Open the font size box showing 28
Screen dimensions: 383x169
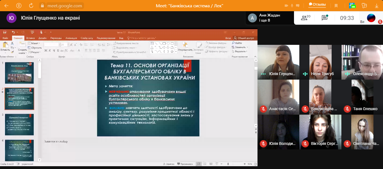click(x=64, y=45)
